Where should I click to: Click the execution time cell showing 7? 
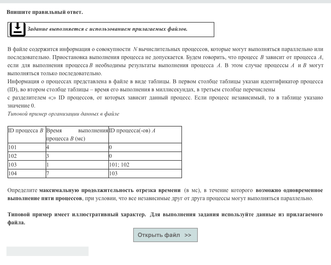(x=77, y=173)
